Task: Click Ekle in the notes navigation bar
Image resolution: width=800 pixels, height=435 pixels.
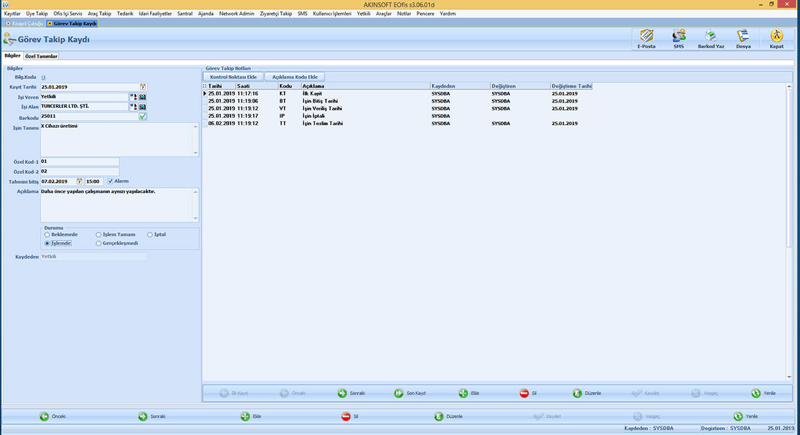Action: click(469, 393)
